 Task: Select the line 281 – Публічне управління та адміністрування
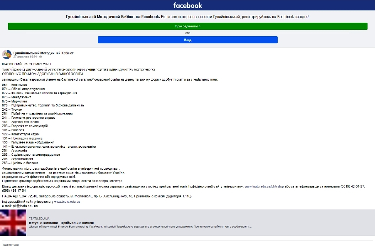tap(37, 114)
